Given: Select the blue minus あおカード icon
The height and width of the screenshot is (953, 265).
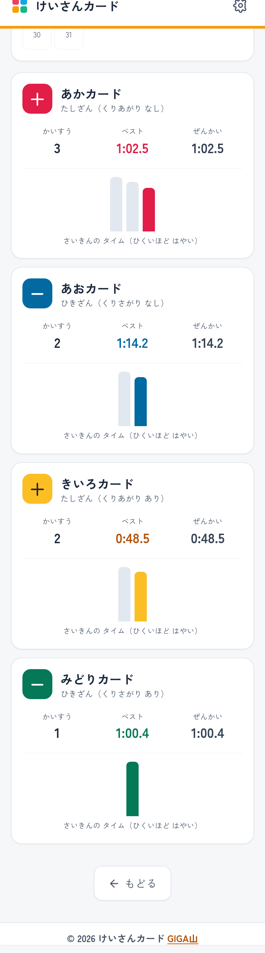Looking at the screenshot, I should [x=37, y=293].
